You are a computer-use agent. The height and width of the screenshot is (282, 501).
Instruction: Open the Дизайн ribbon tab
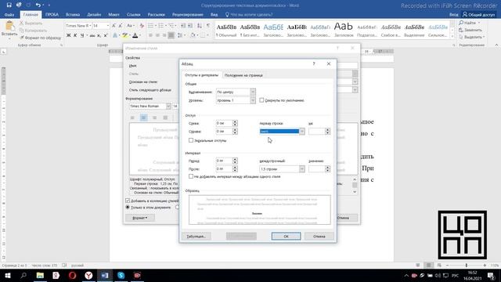click(94, 15)
